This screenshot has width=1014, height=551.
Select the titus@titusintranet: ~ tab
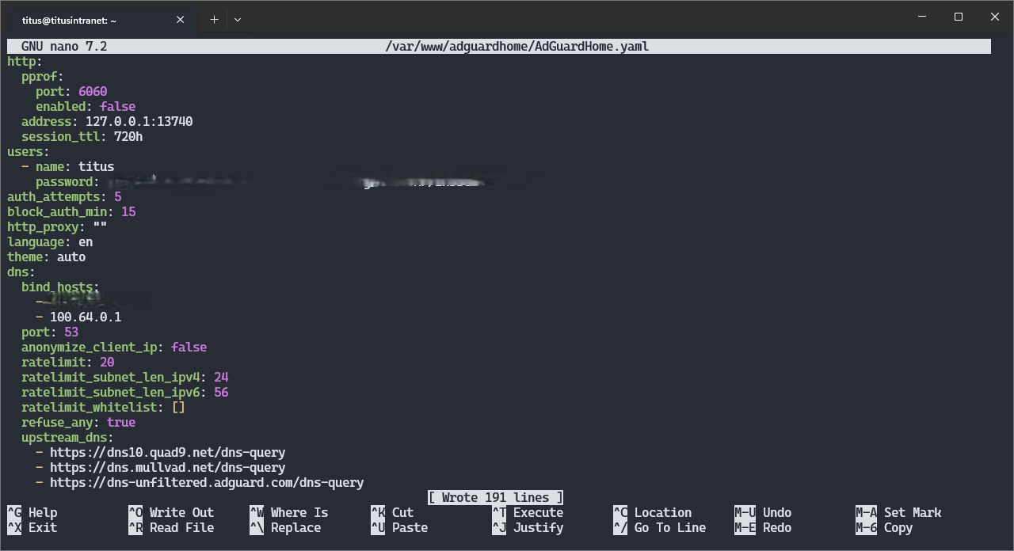(87, 20)
